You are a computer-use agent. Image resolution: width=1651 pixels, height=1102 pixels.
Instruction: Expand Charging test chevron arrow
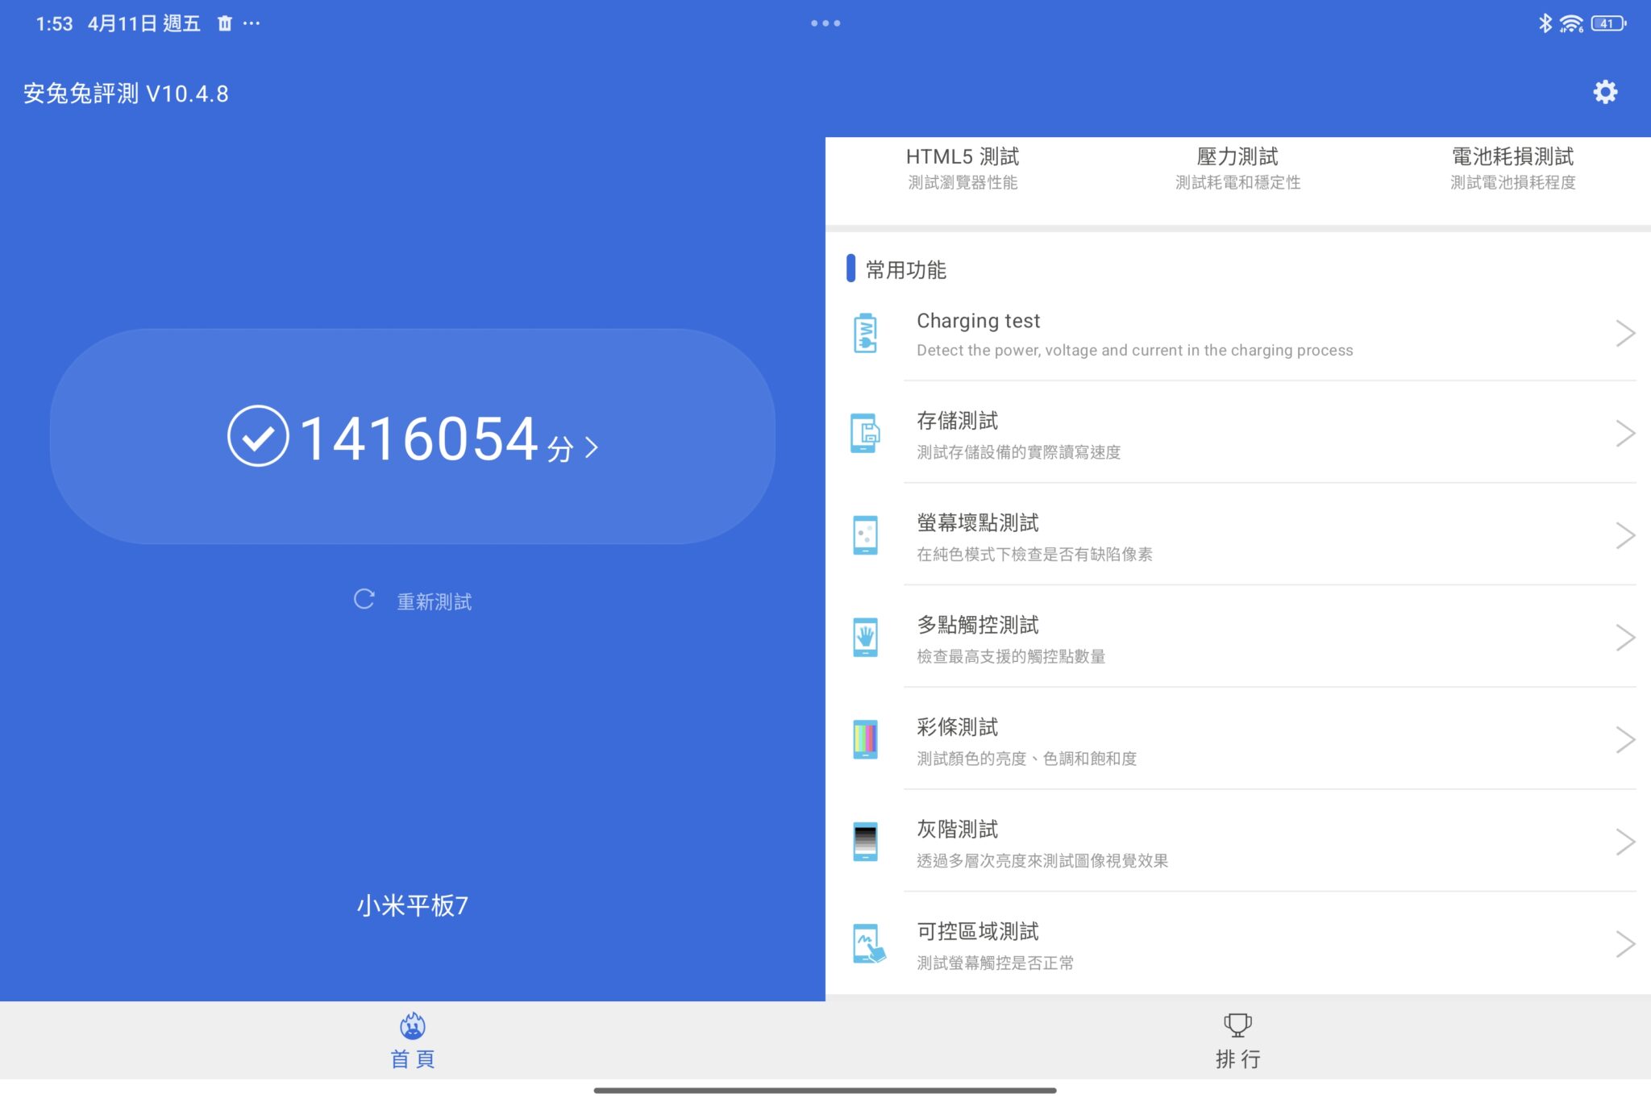(1624, 334)
